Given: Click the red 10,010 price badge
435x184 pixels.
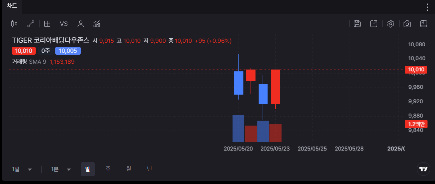Looking at the screenshot, I should (24, 51).
